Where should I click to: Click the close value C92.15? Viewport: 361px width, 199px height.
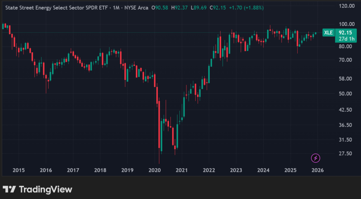[217, 8]
